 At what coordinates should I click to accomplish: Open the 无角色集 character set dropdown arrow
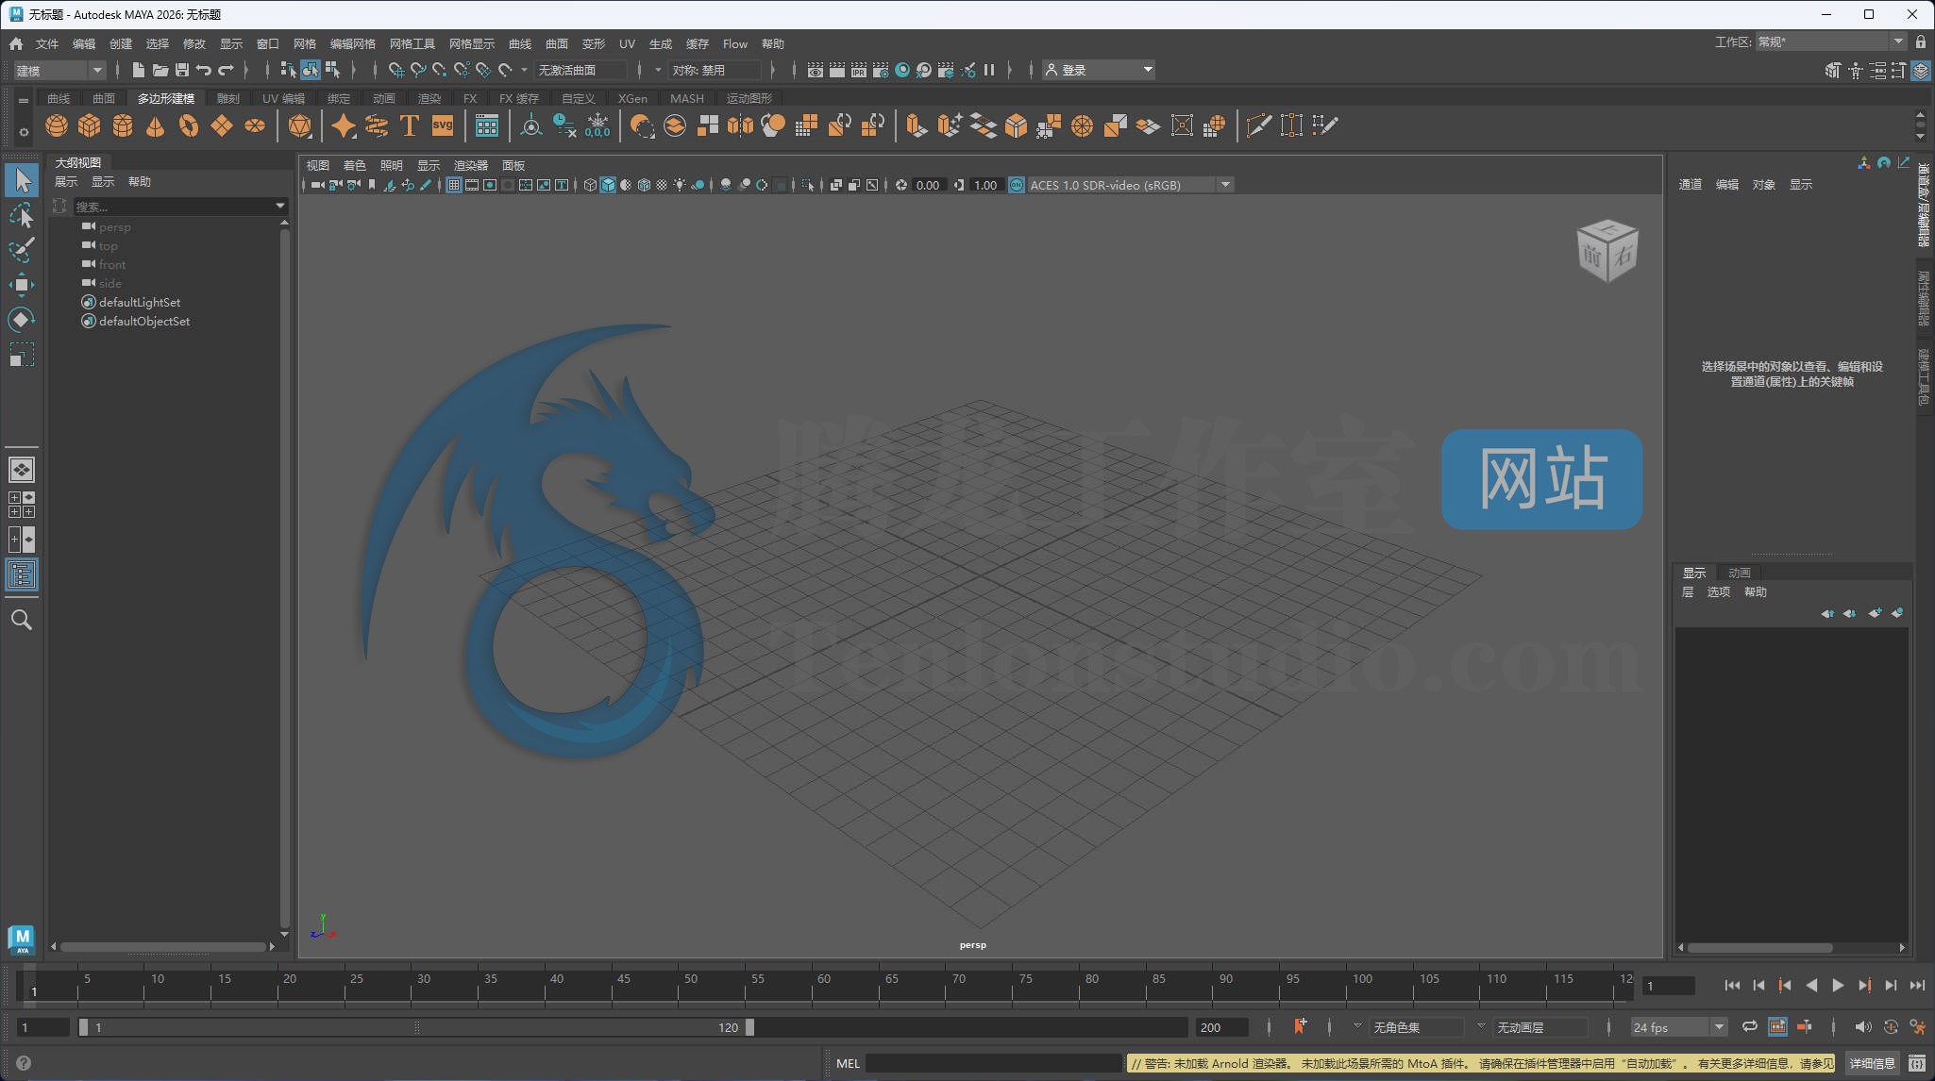1357,1026
